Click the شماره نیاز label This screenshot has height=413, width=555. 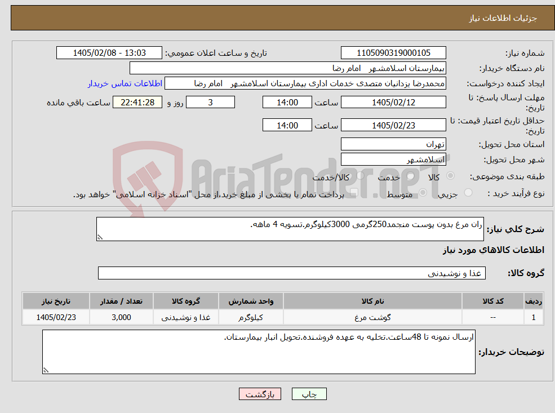point(525,54)
